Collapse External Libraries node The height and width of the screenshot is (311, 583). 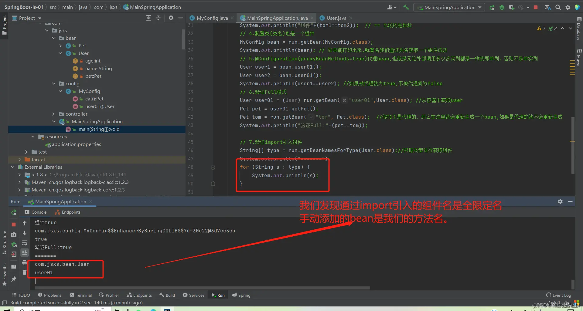click(x=13, y=167)
